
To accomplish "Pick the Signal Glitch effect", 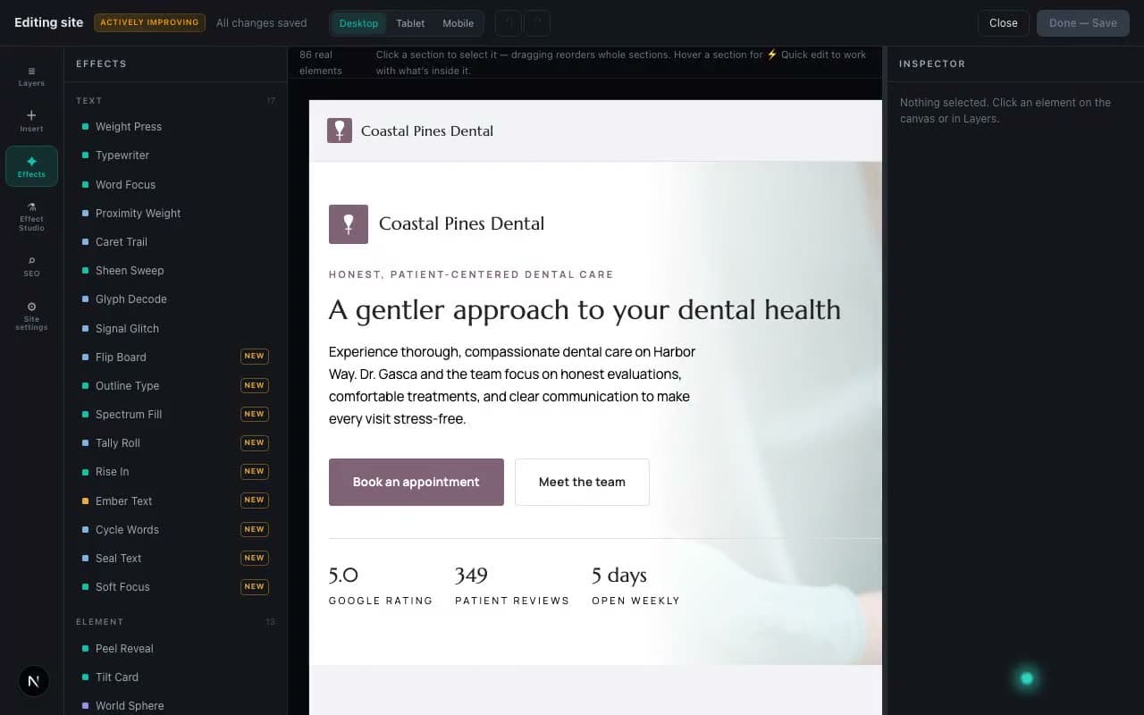I will point(175,328).
